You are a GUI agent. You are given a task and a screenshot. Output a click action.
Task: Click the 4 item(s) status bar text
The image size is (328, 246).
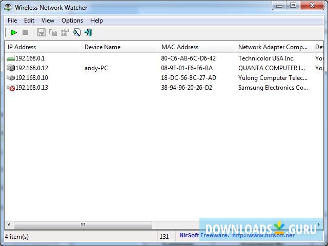click(17, 237)
